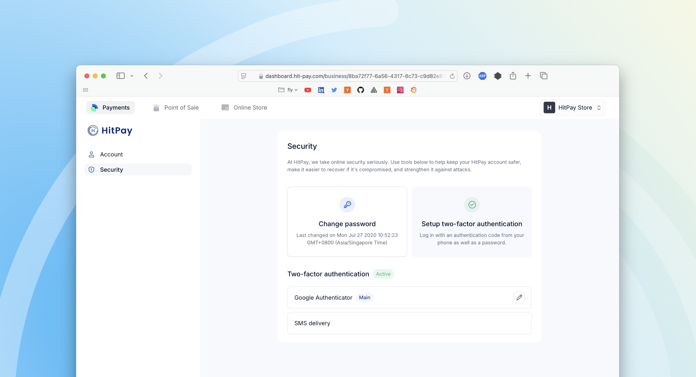Viewport: 696px width, 377px height.
Task: Click the green checkmark two-factor icon
Action: 472,204
